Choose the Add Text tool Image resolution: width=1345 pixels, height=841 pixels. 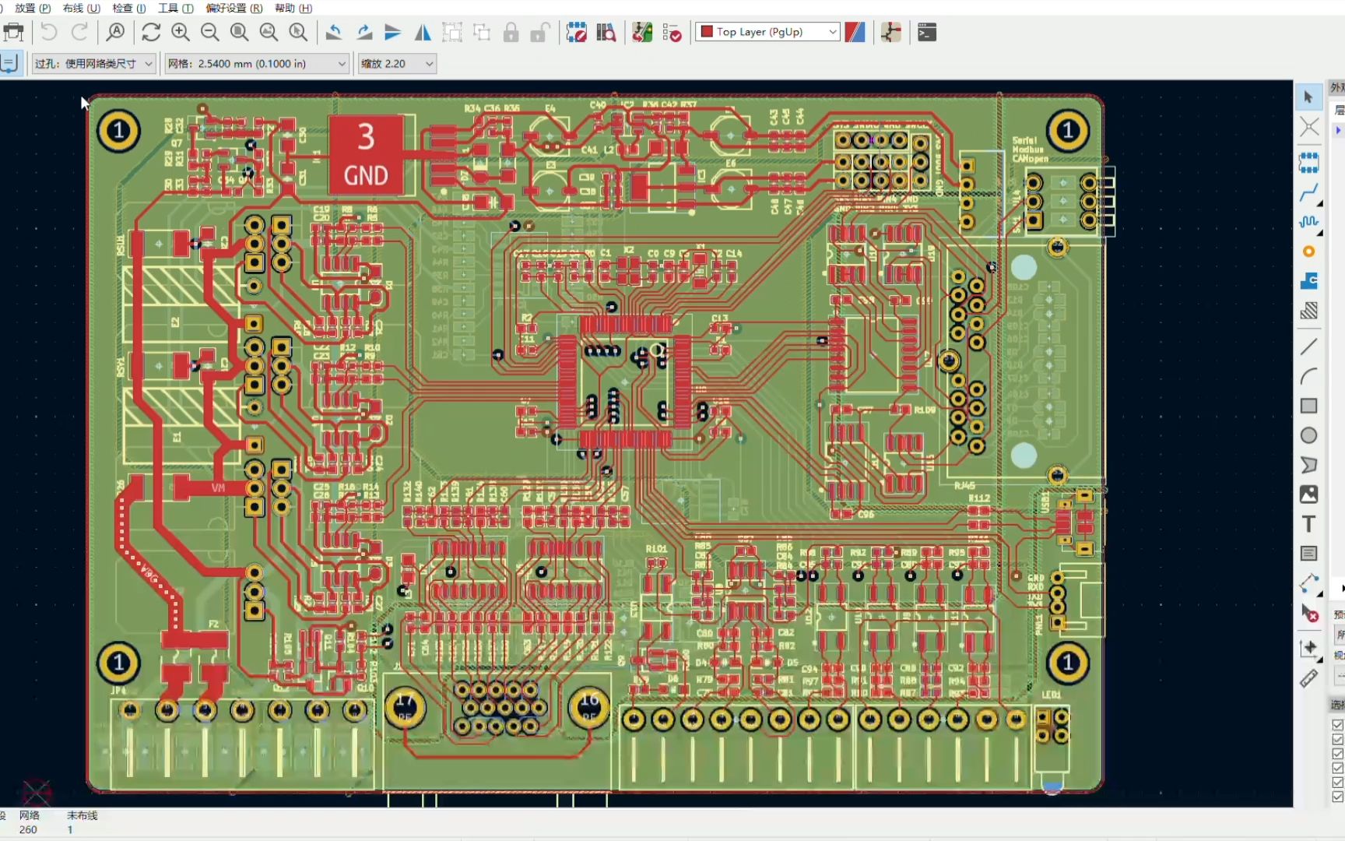point(1308,524)
